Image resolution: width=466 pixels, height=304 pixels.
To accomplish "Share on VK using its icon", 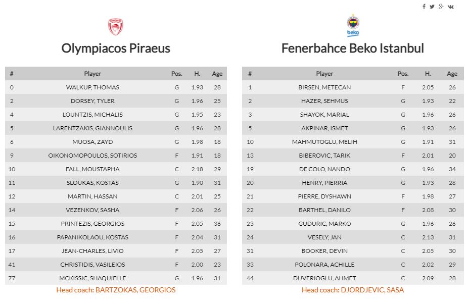I will 450,7.
